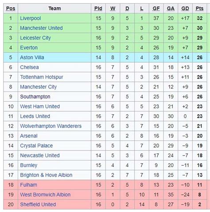Open the Sheffield United link

coord(38,204)
